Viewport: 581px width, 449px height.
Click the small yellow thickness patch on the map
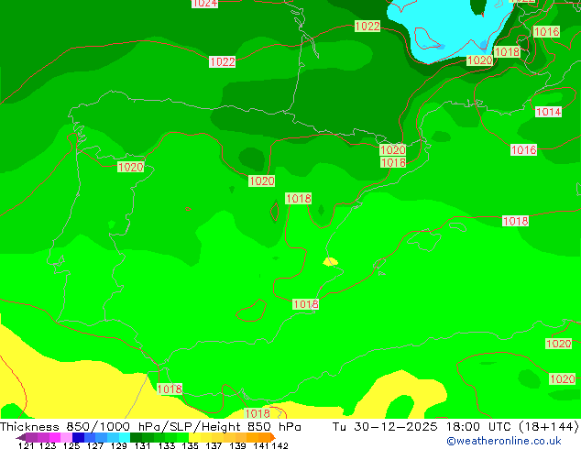click(330, 262)
